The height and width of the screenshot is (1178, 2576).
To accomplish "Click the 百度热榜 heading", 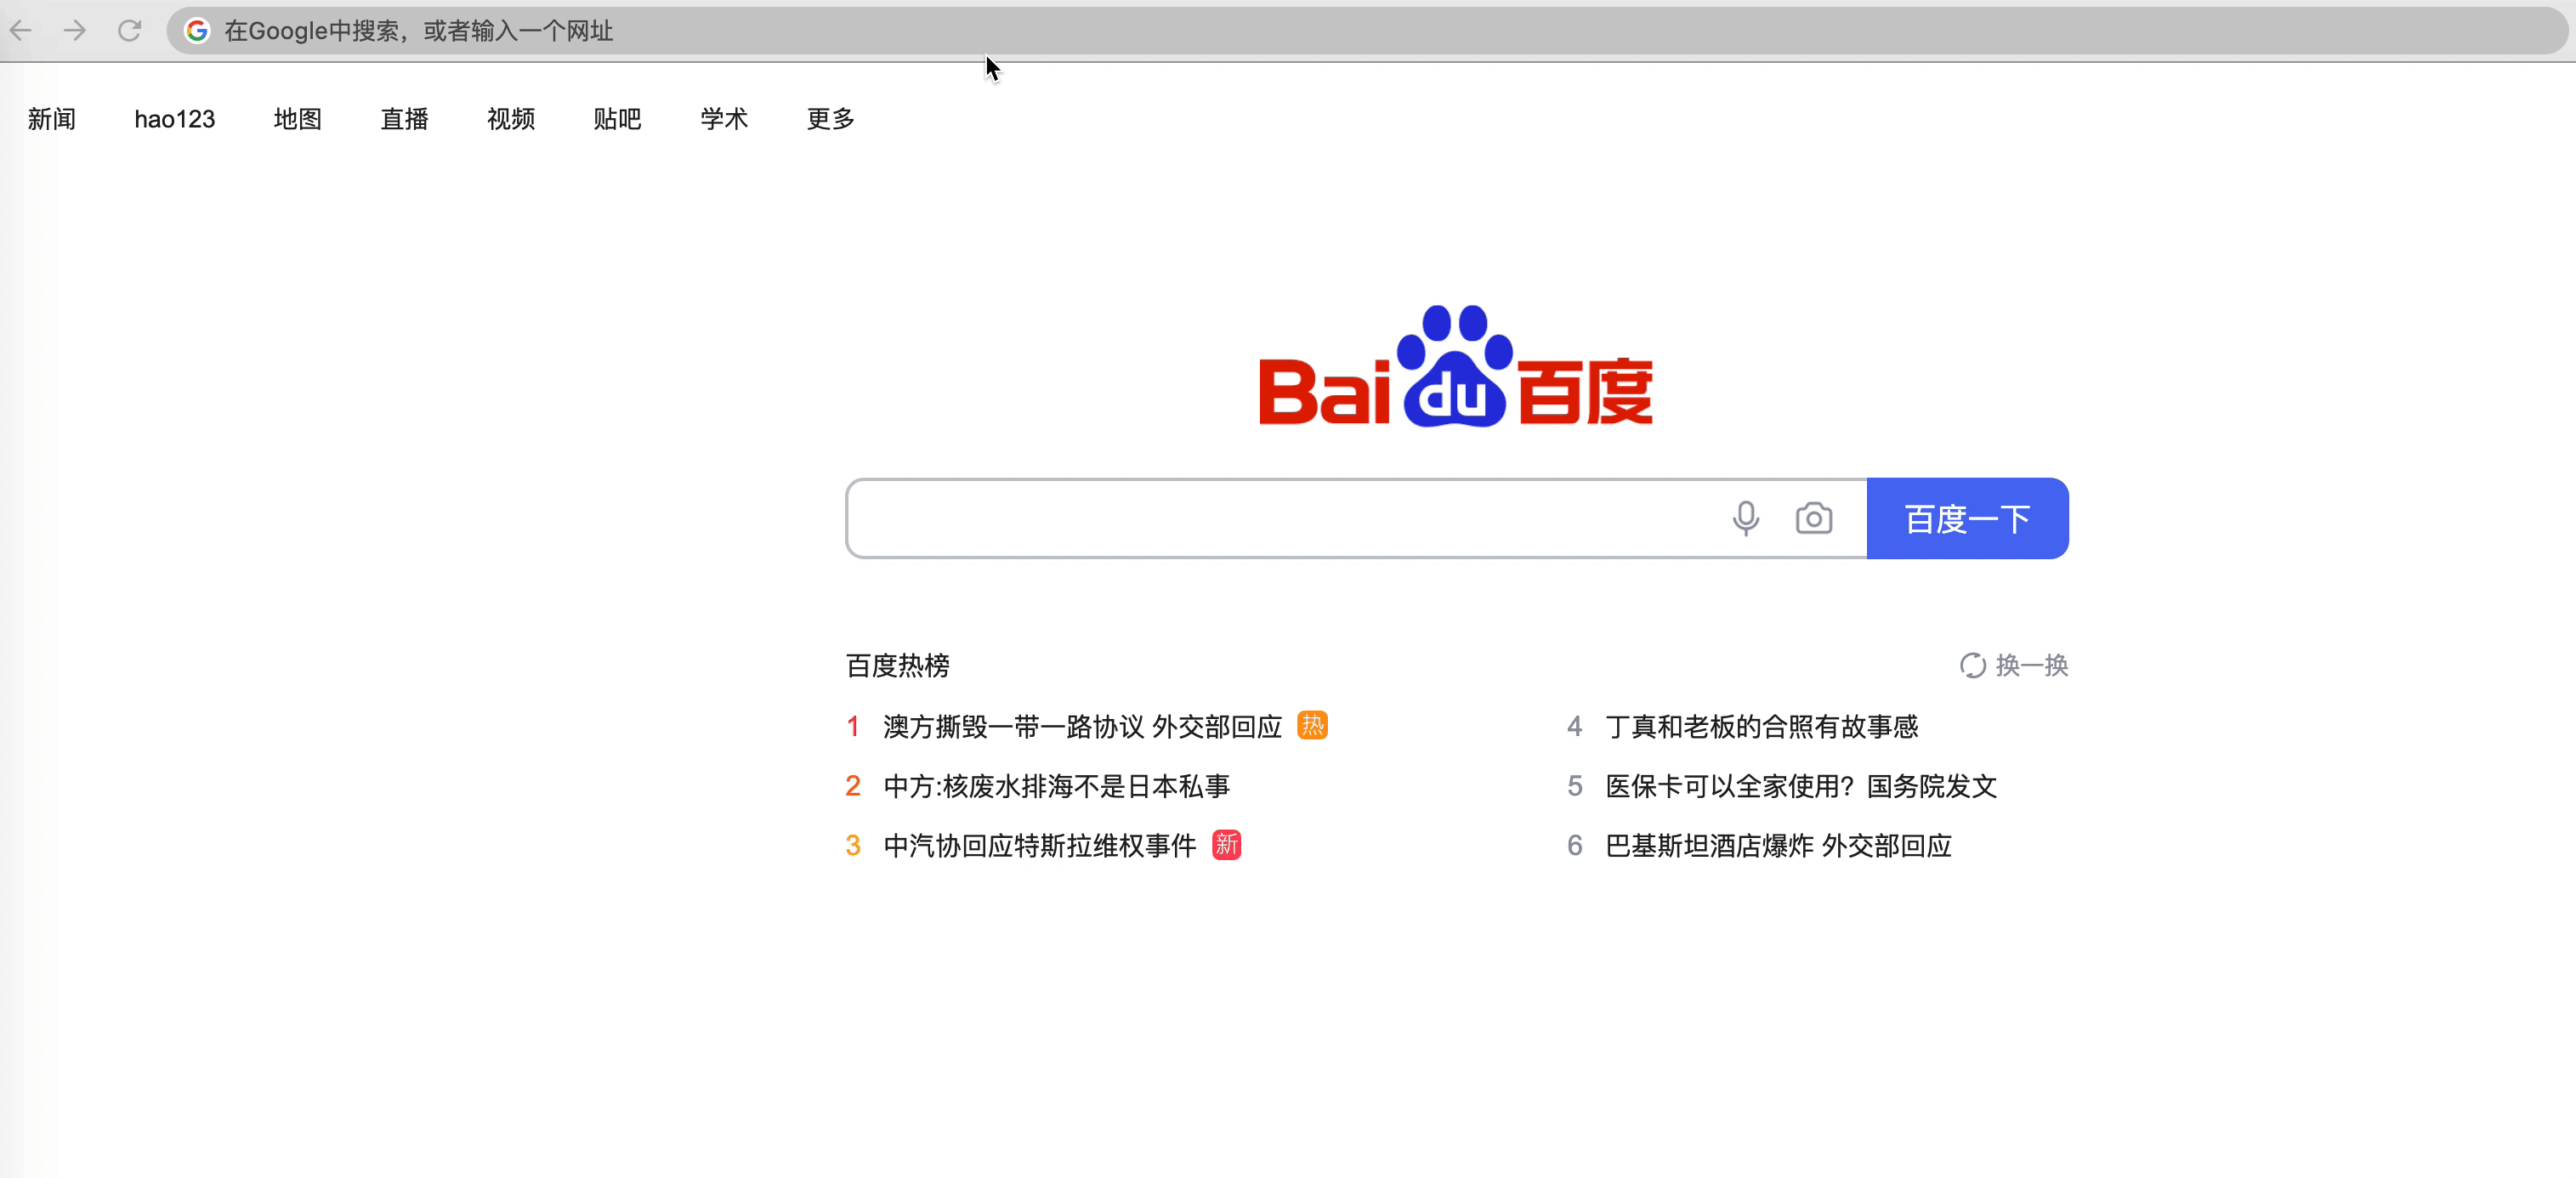I will click(897, 665).
